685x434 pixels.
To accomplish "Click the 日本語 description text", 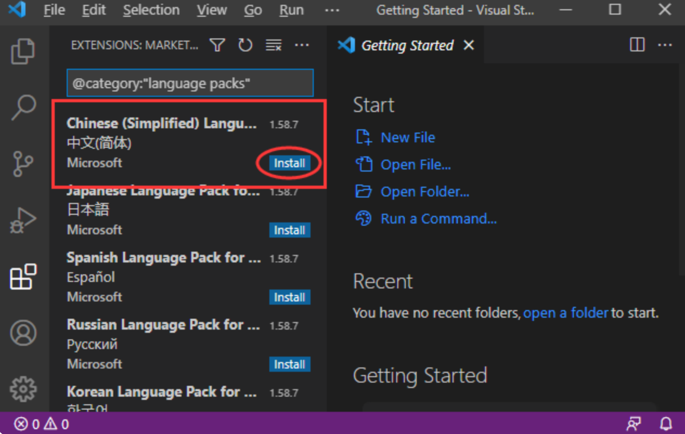I will point(88,209).
